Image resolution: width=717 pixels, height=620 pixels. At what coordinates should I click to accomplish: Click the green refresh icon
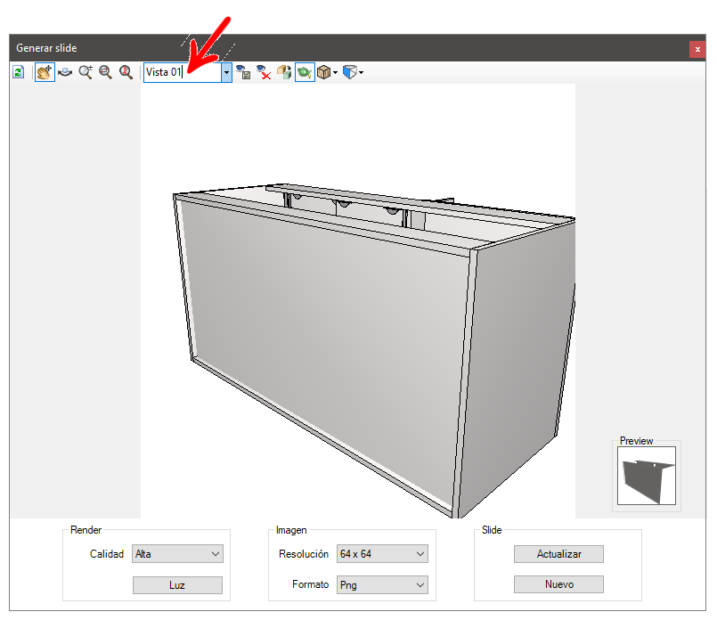18,73
